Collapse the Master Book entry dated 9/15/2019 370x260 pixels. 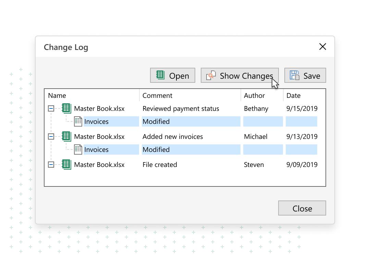(51, 109)
